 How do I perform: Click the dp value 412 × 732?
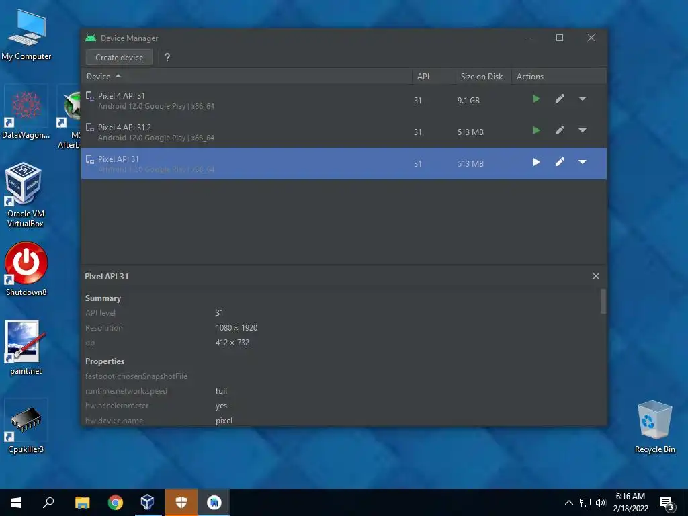tap(232, 343)
